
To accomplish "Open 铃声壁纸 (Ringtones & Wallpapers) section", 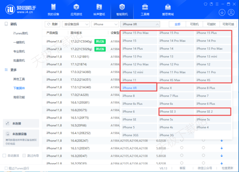I will point(99,10).
